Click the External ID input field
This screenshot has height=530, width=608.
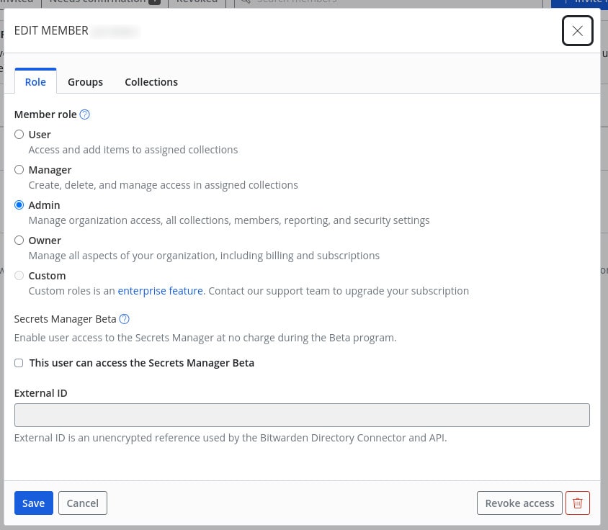pos(302,415)
